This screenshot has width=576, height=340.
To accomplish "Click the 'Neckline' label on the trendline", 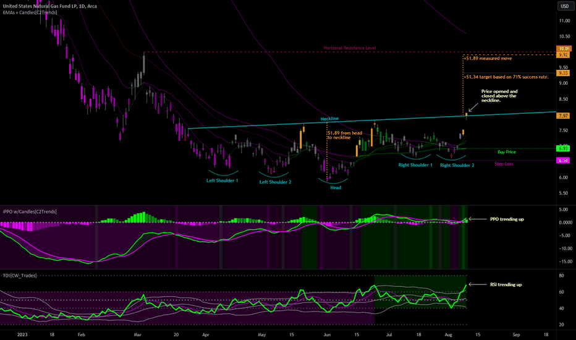I will 329,119.
